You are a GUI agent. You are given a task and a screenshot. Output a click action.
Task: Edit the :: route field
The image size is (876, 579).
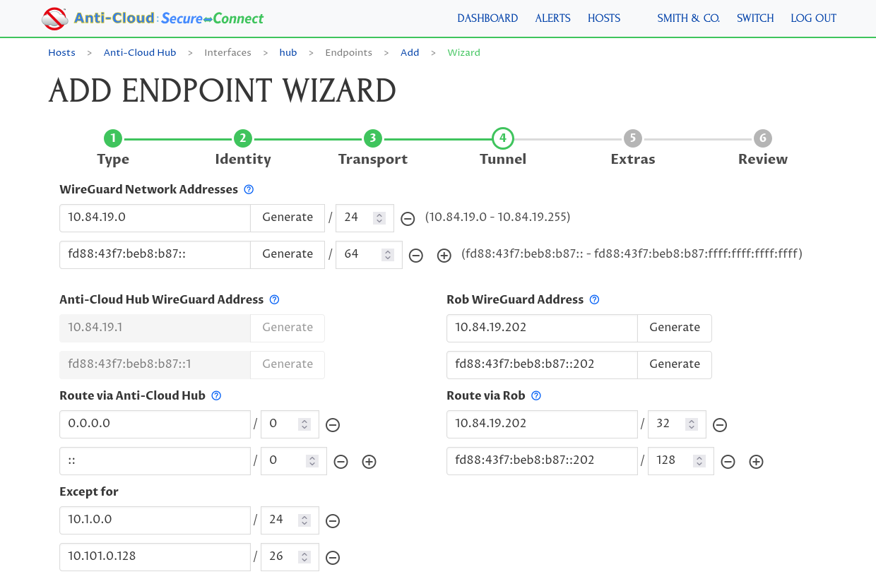pos(155,460)
